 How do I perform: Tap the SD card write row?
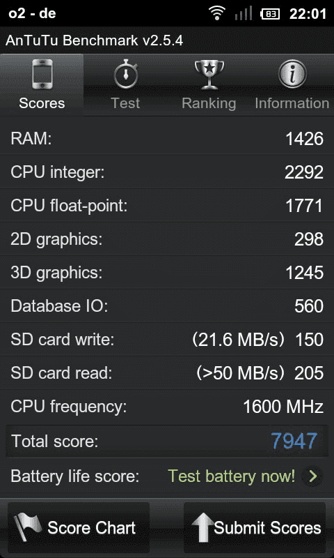coord(167,340)
